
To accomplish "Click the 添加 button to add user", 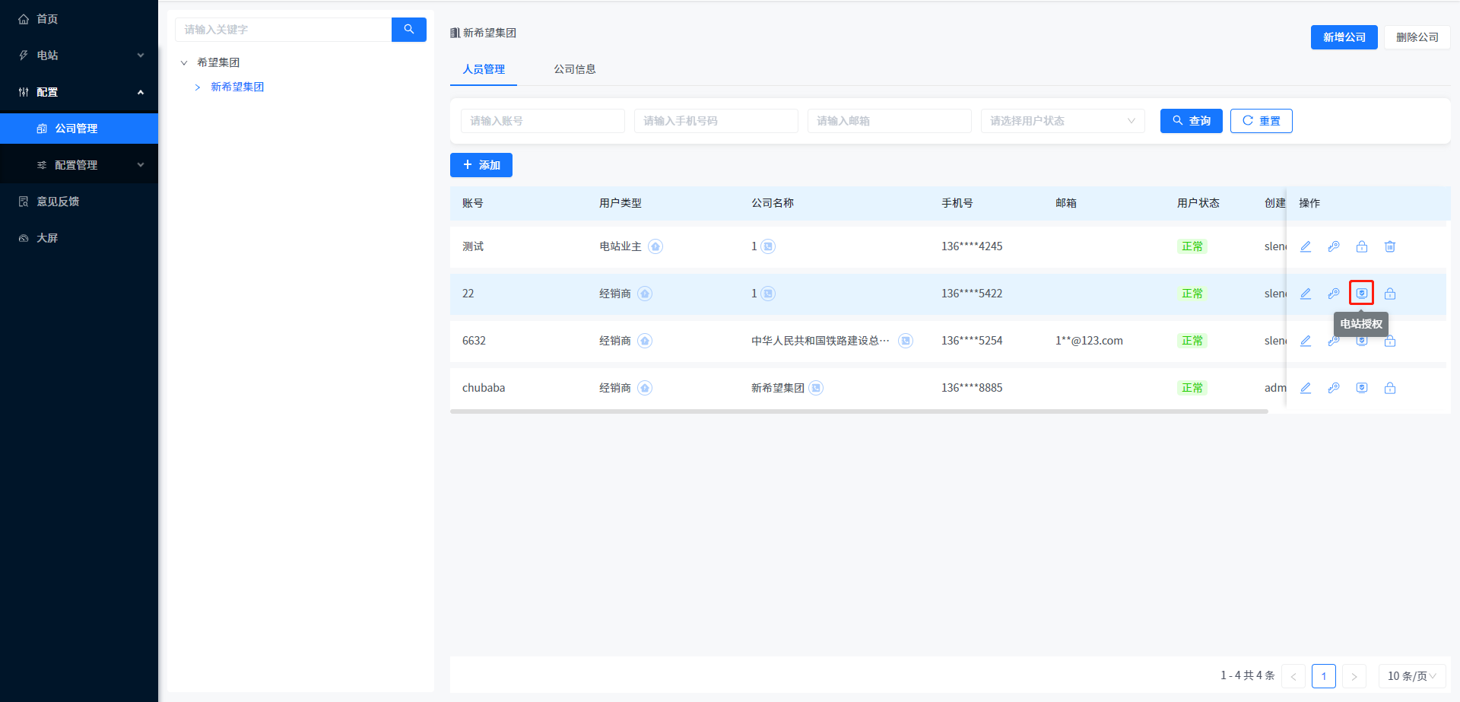I will coord(481,165).
